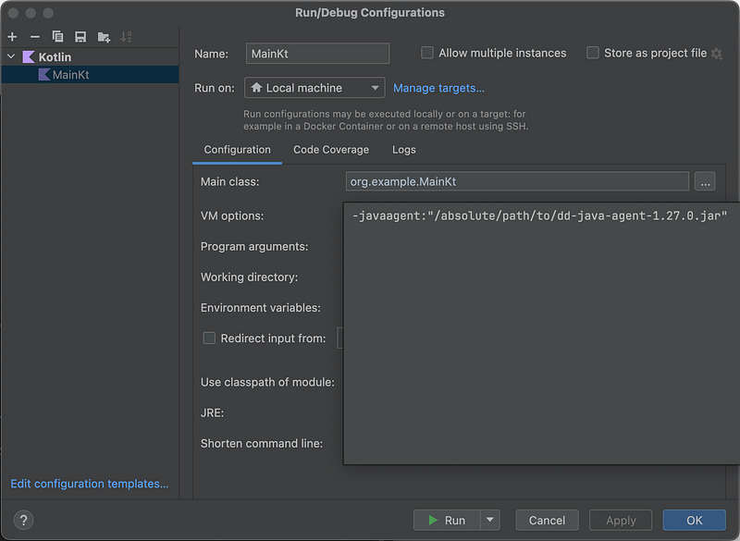Click the Kotlin logo in the tree
Viewport: 740px width, 541px height.
(29, 57)
